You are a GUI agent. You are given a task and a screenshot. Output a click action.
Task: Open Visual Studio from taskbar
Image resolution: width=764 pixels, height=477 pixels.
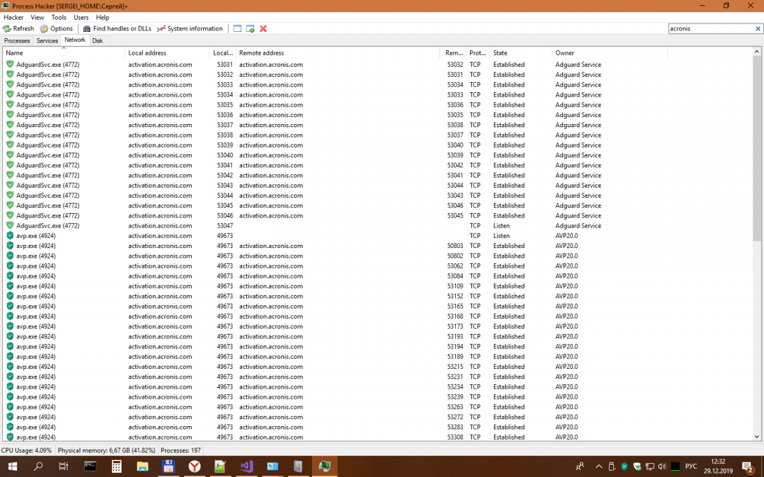(246, 467)
